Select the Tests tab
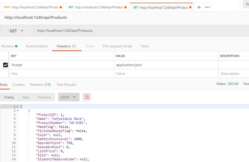Screen dimensions: 249x162 click(145, 46)
